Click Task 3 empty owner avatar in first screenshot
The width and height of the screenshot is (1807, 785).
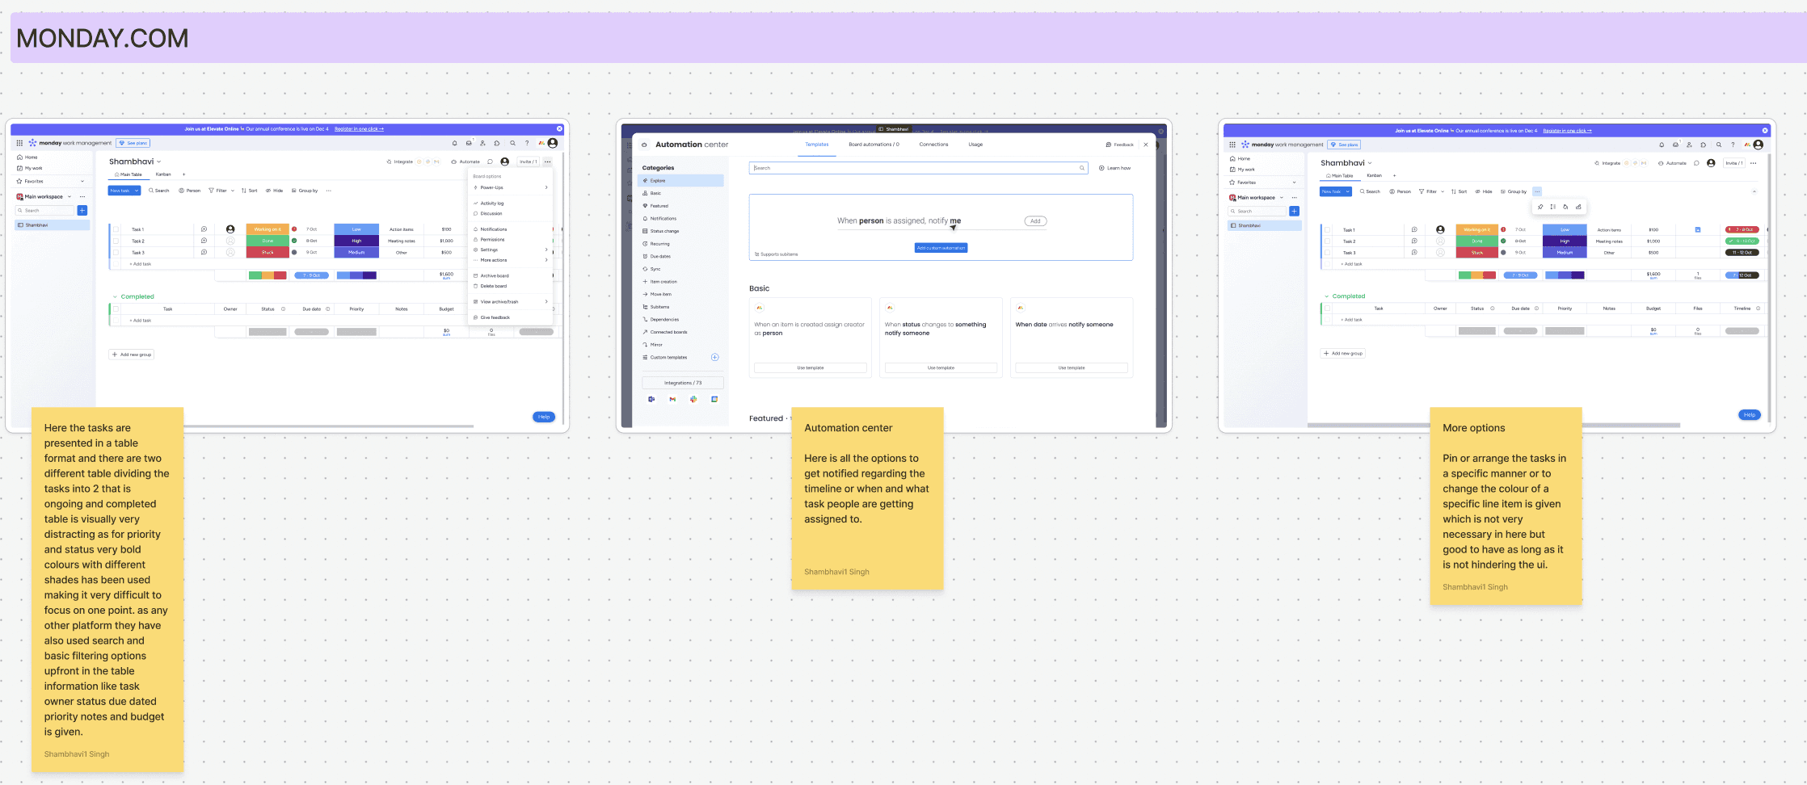click(230, 252)
